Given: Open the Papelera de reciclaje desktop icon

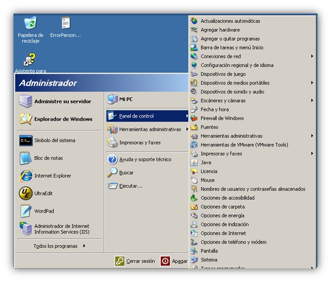Looking at the screenshot, I should point(30,23).
